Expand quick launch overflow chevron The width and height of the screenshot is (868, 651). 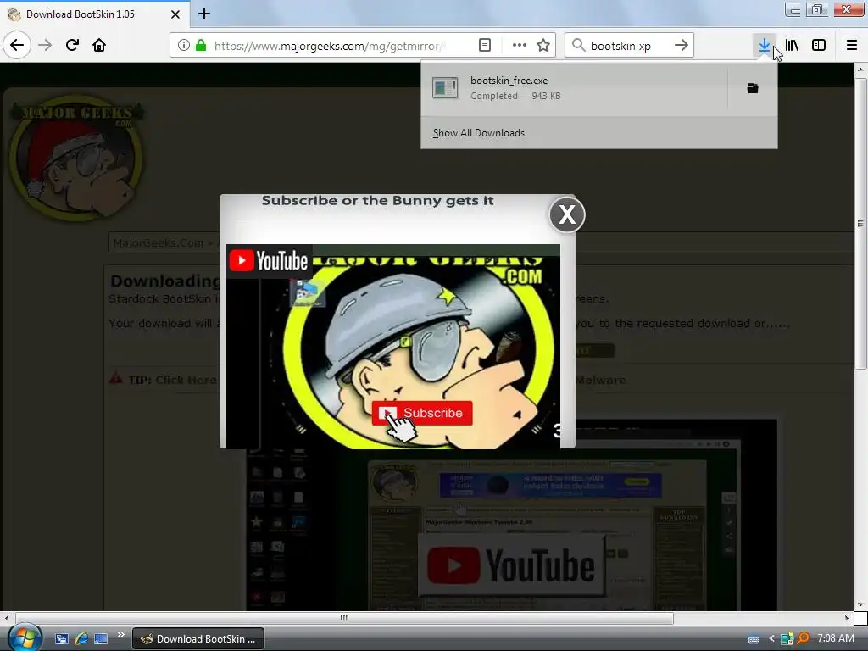(120, 634)
